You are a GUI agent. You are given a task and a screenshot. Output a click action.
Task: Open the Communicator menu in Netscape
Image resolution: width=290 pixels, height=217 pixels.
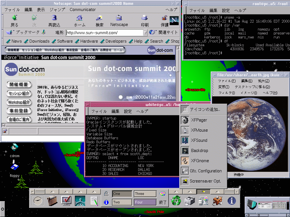83,10
